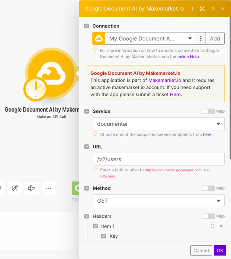
Task: Click the URL field containing /v2/users
Action: point(158,159)
